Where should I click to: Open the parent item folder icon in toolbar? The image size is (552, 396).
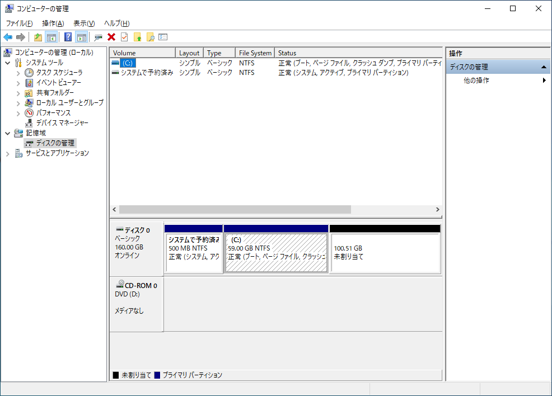pos(38,37)
